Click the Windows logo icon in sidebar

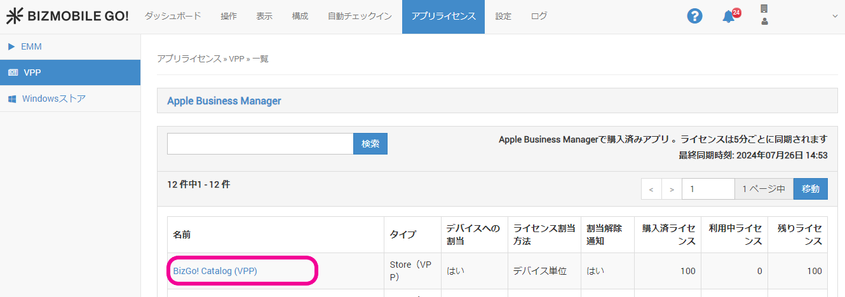click(x=12, y=99)
